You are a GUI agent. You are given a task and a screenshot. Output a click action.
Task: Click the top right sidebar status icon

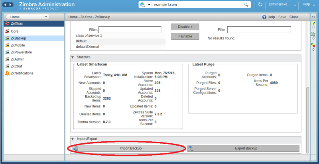tap(313, 23)
